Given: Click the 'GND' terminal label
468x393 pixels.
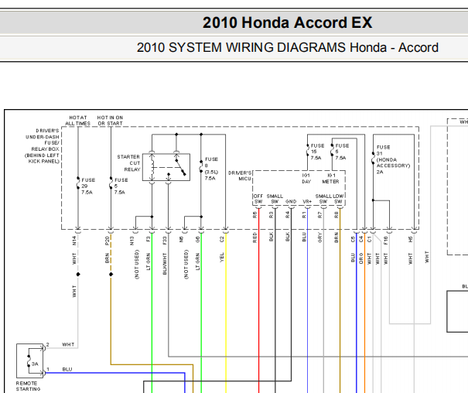Looking at the screenshot, I should click(291, 202).
